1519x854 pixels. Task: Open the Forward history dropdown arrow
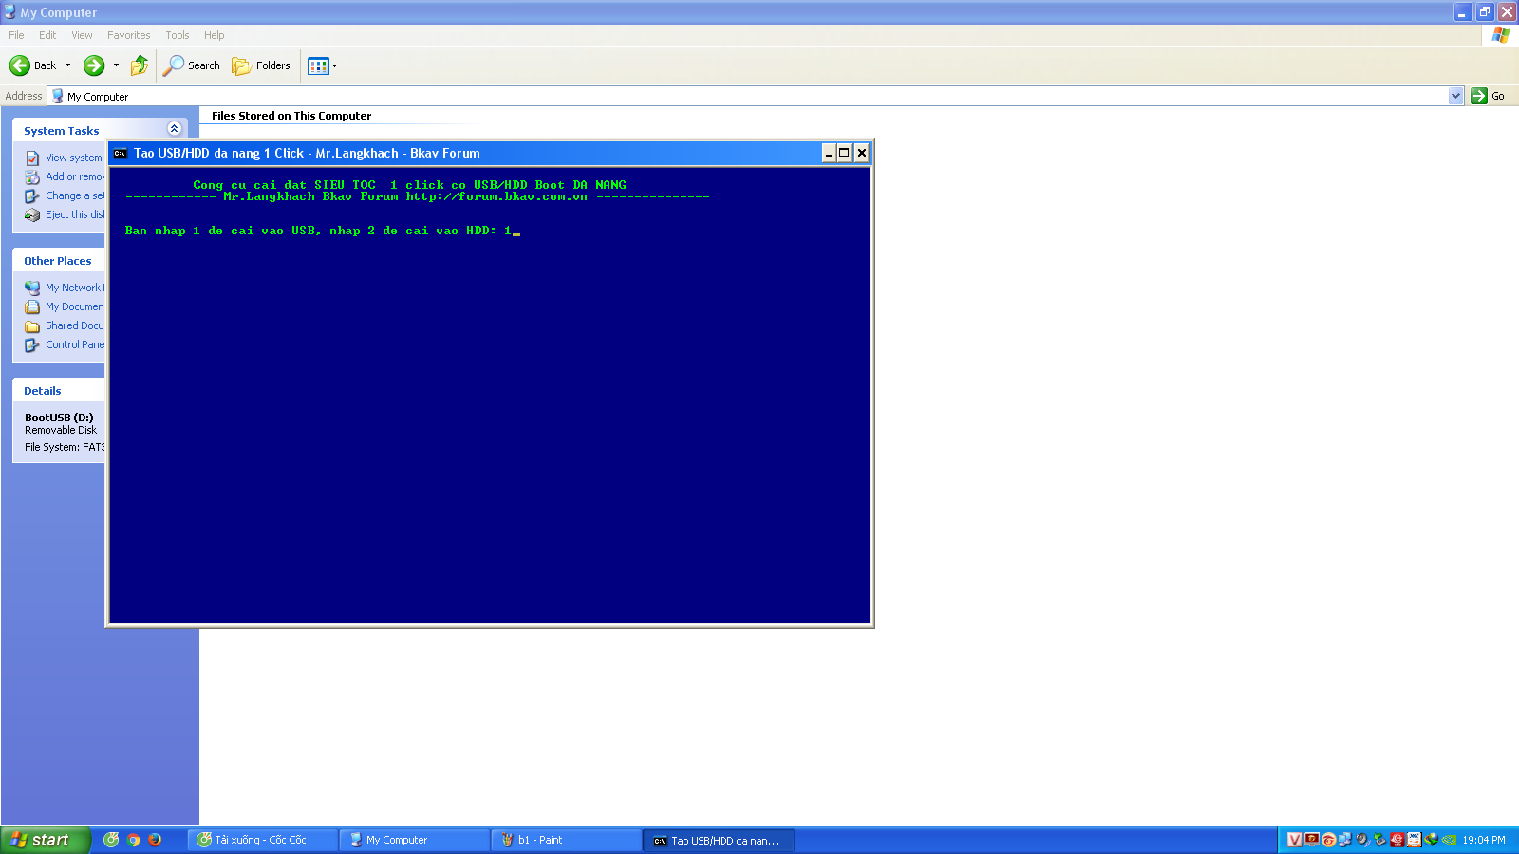[116, 65]
